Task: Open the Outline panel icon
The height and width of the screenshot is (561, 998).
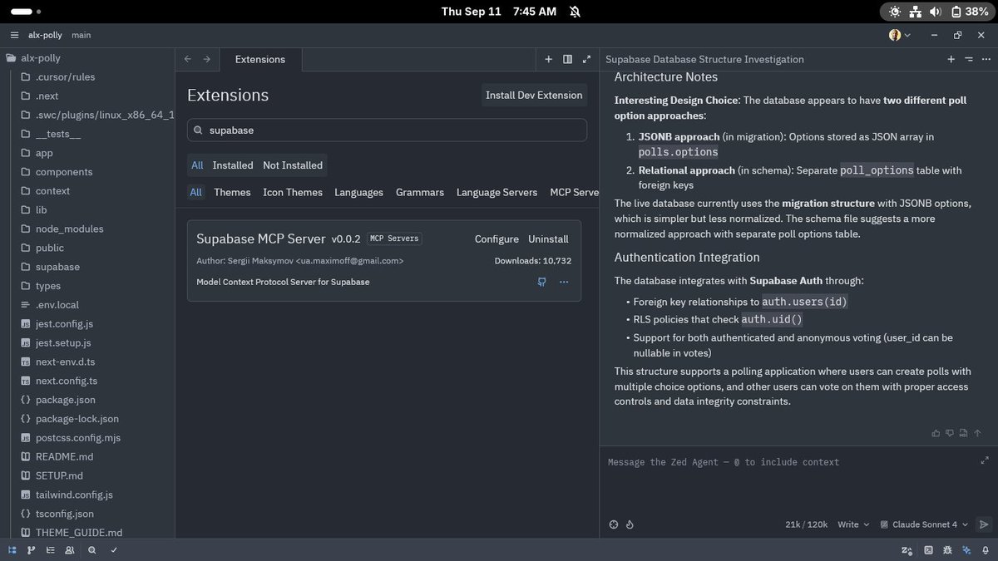Action: point(50,550)
